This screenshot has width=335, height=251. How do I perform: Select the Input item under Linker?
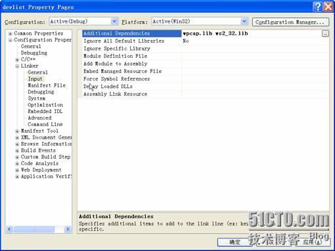coord(35,79)
